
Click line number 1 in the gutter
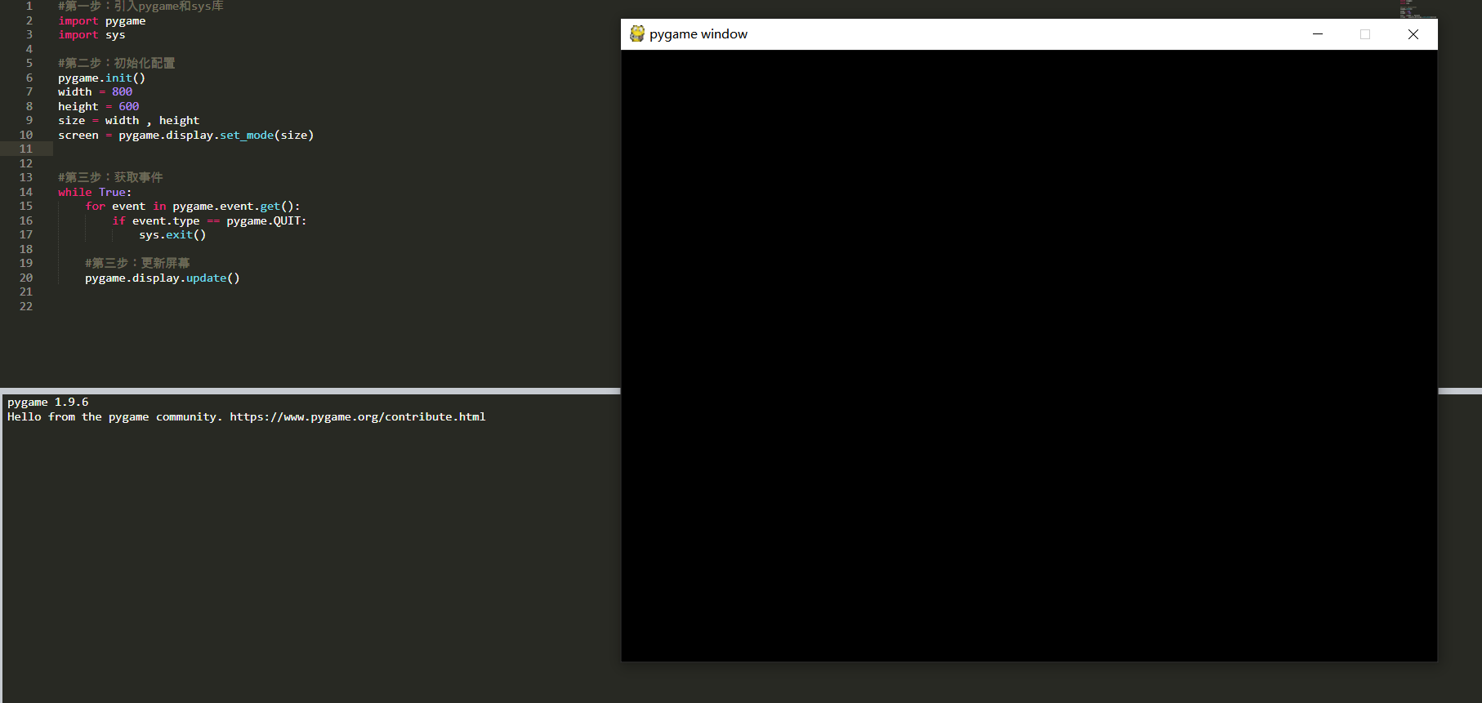click(x=29, y=6)
